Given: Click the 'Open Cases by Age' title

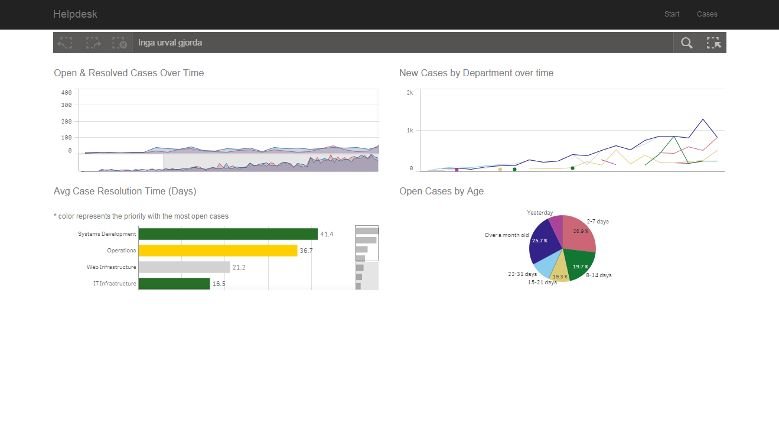Looking at the screenshot, I should click(x=441, y=191).
